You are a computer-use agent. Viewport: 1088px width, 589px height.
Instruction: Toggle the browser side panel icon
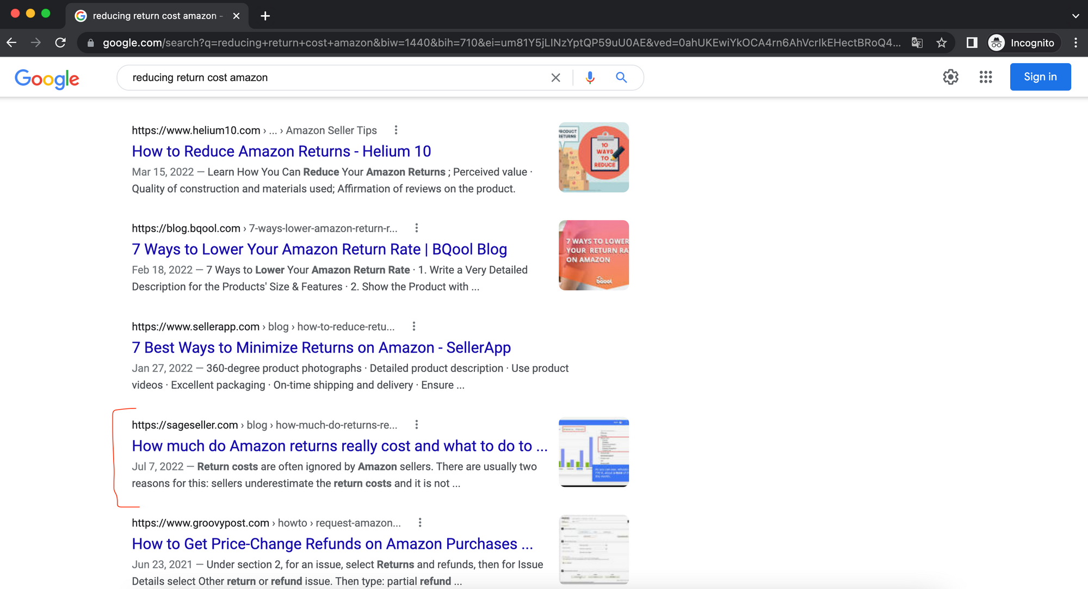click(x=972, y=43)
